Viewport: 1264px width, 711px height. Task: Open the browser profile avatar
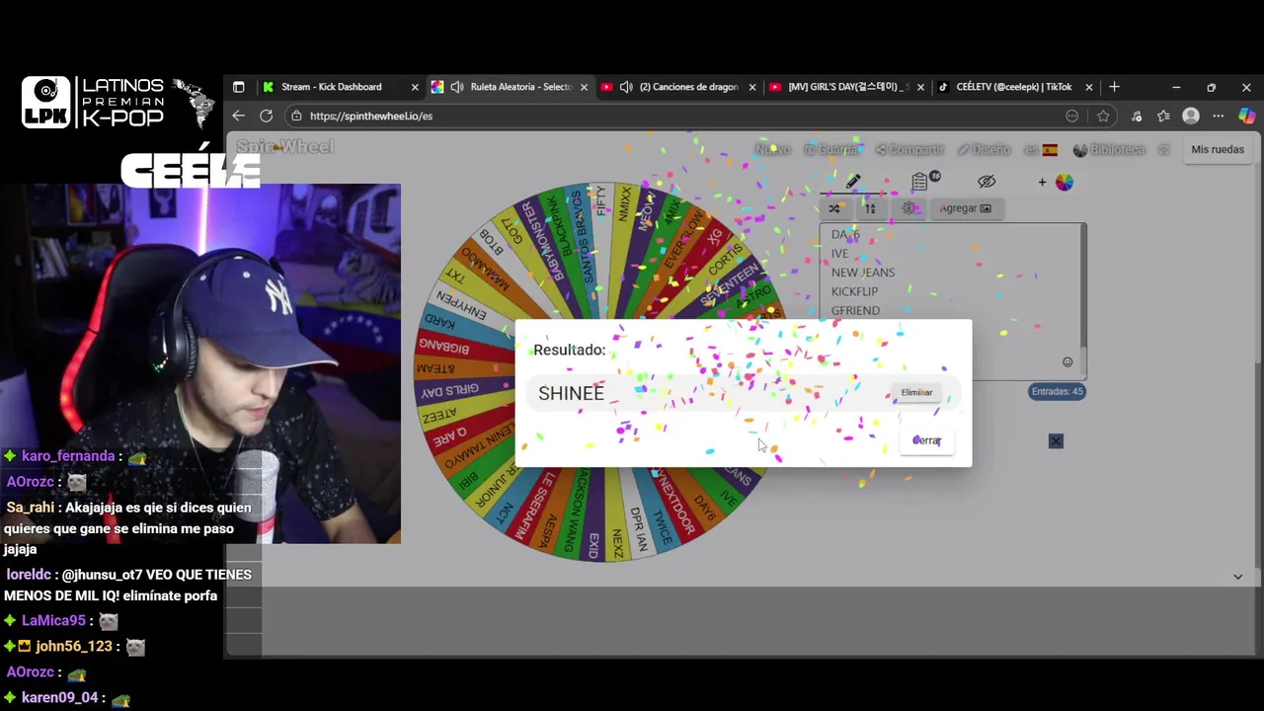pos(1191,116)
